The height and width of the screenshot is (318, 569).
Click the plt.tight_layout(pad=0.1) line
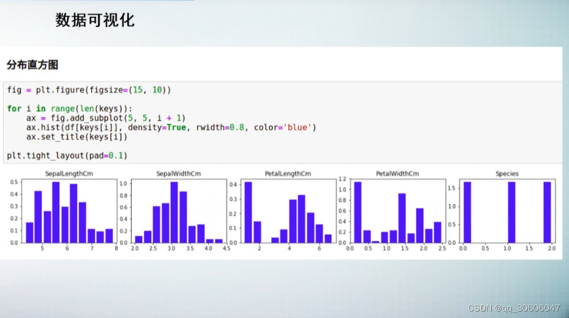pyautogui.click(x=67, y=156)
